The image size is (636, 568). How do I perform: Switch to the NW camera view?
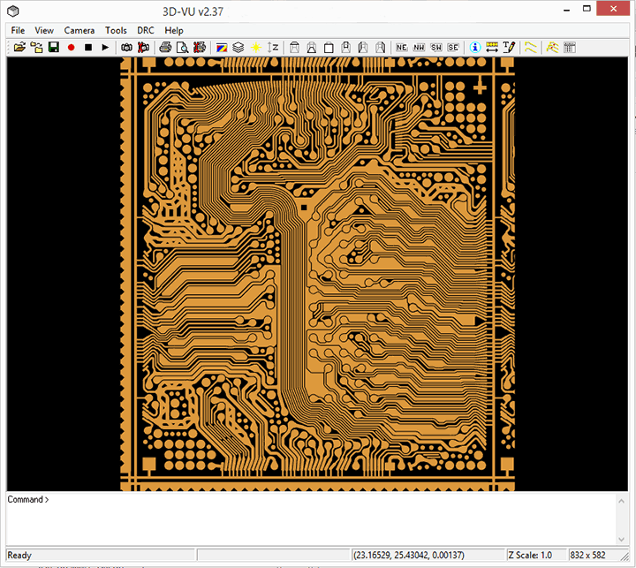419,48
